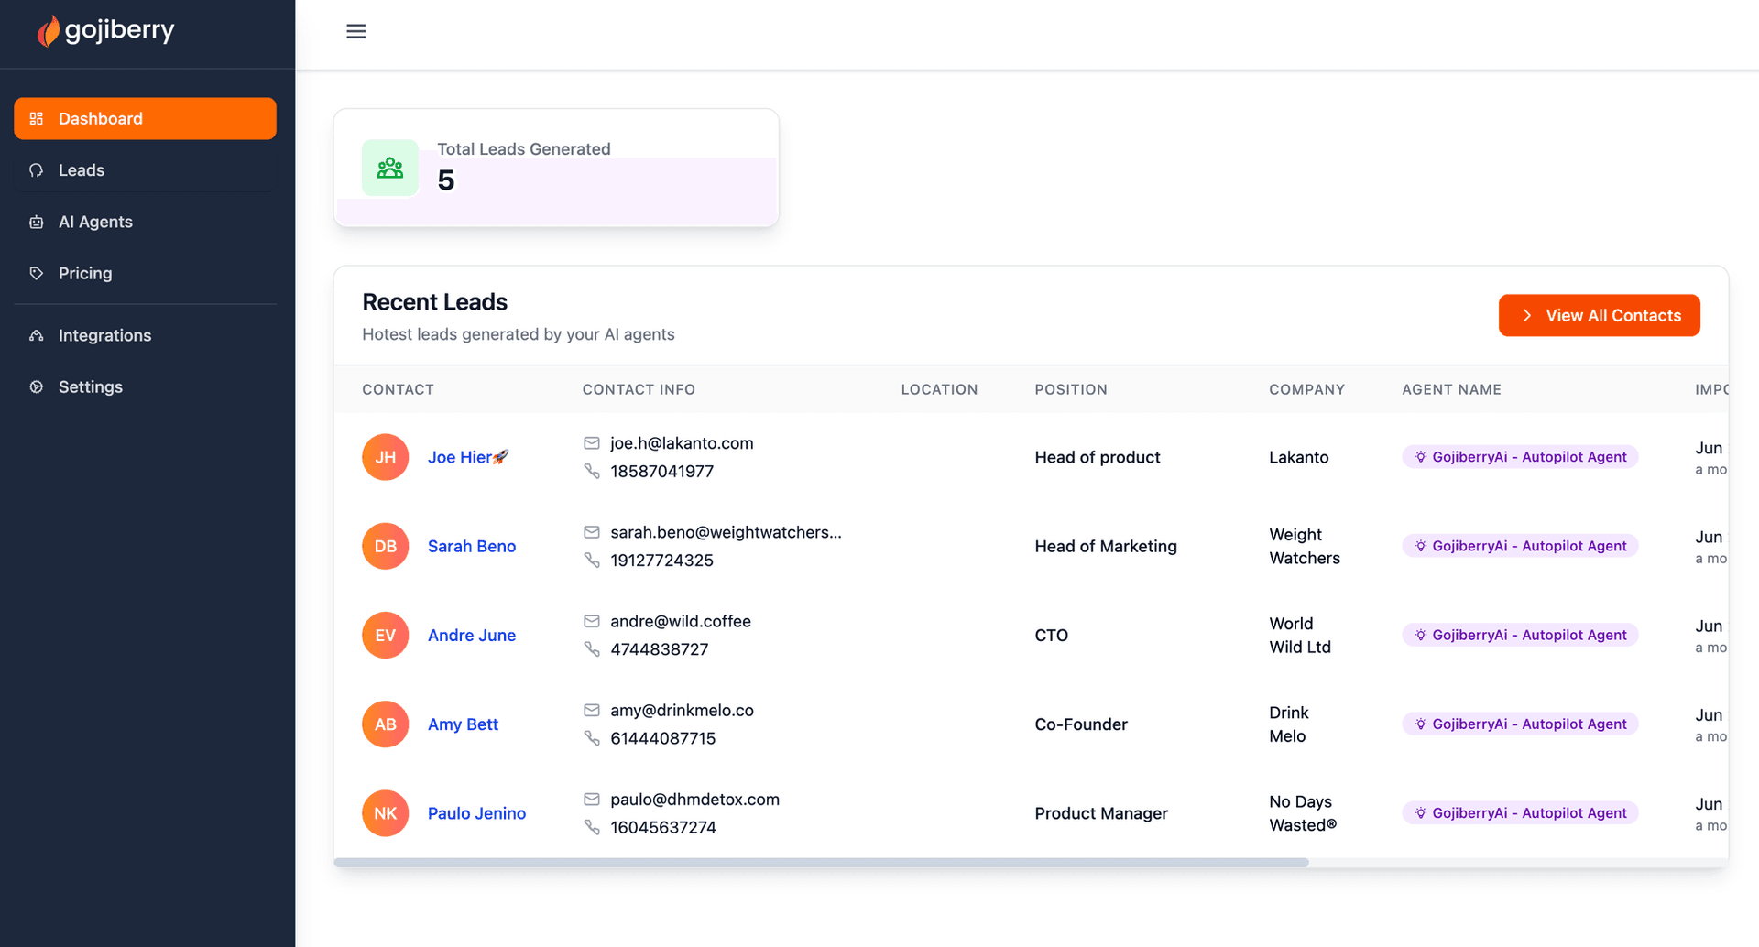Open the Integrations section
Viewport: 1759px width, 947px height.
click(x=145, y=335)
